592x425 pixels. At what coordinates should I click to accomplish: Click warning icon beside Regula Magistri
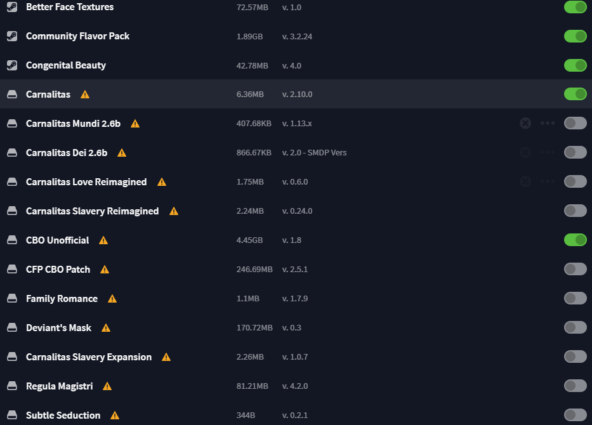click(107, 386)
